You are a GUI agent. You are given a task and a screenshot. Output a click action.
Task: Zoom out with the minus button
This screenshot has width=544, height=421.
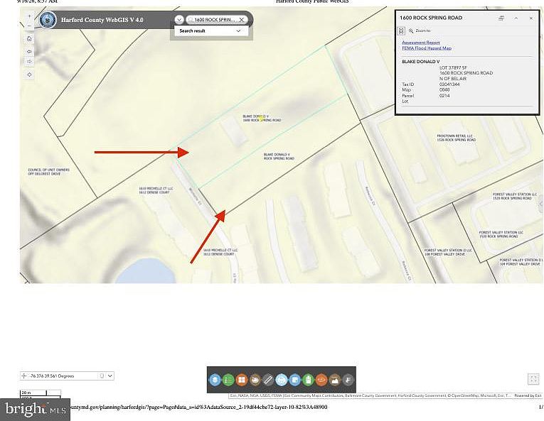[x=29, y=26]
